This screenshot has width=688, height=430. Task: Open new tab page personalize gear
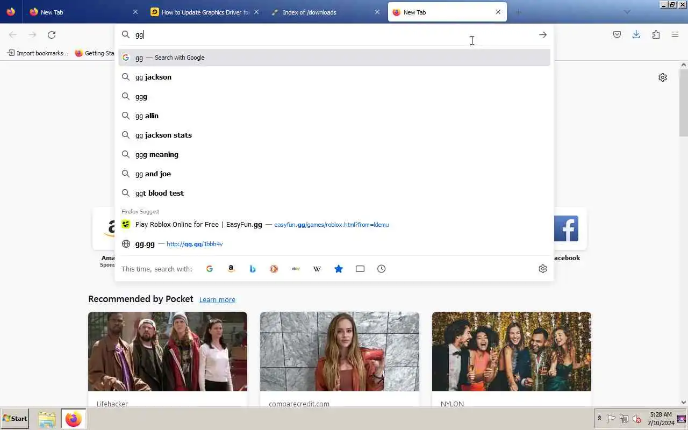(x=663, y=77)
